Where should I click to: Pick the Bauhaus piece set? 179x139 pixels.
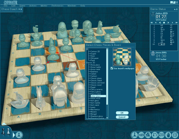click(x=94, y=71)
